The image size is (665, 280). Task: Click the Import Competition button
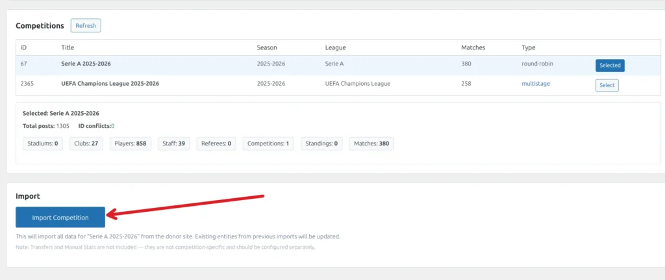(60, 217)
